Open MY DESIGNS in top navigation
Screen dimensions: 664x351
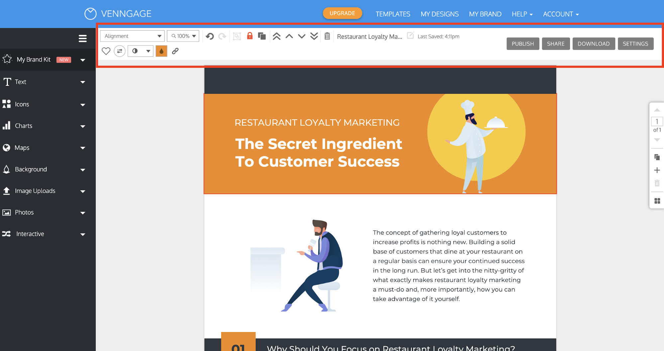click(x=439, y=14)
